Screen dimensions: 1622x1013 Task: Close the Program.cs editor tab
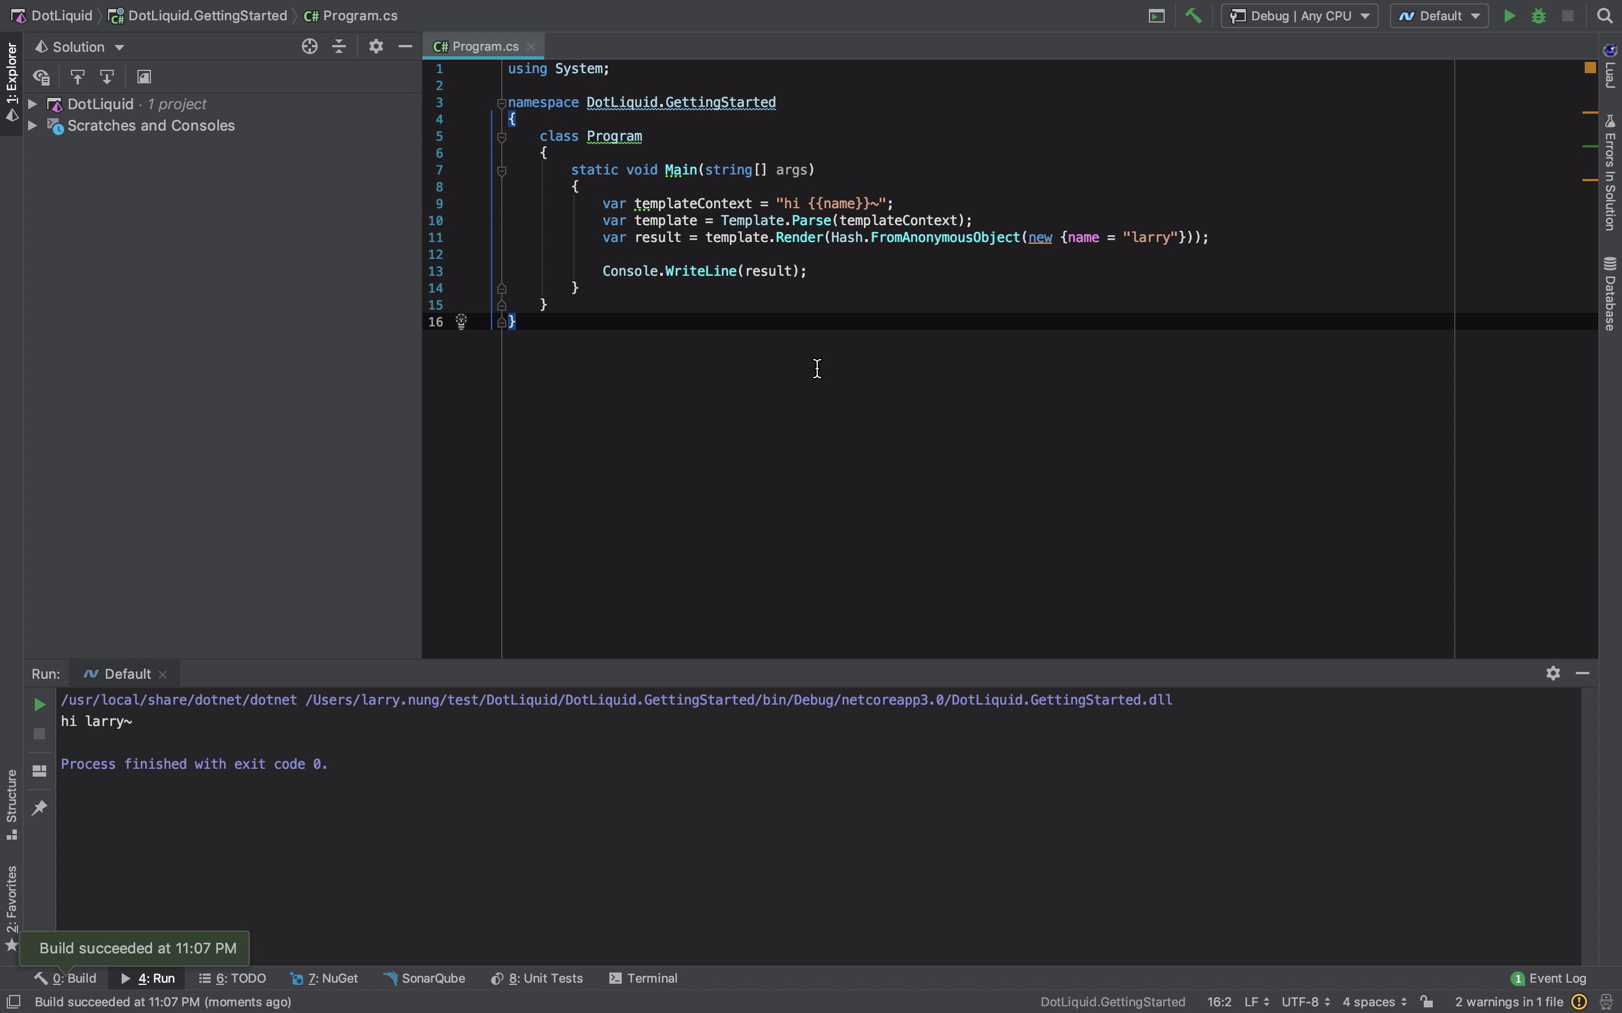coord(531,46)
